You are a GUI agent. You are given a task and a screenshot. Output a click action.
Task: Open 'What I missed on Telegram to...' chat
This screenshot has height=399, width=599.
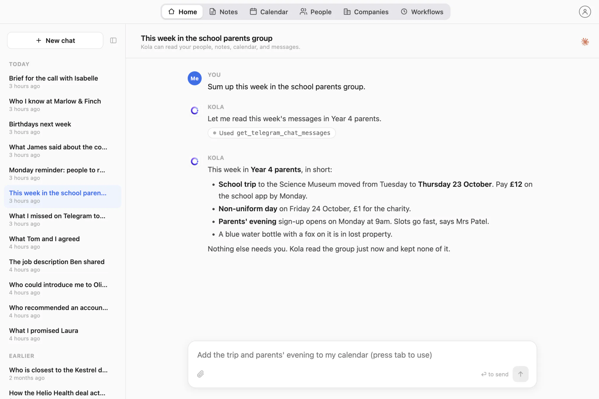(62, 219)
